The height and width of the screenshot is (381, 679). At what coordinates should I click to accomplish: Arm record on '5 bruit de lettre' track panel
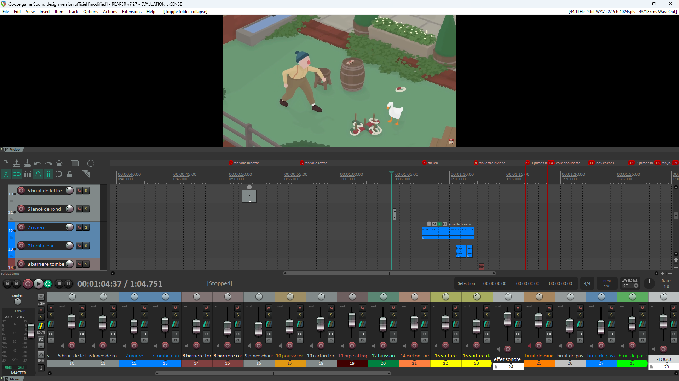(x=21, y=190)
